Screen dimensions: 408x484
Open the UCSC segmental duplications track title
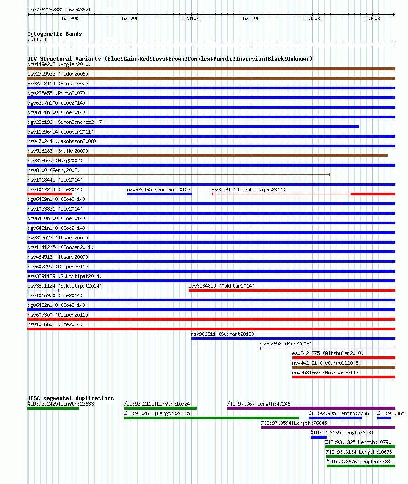click(71, 398)
